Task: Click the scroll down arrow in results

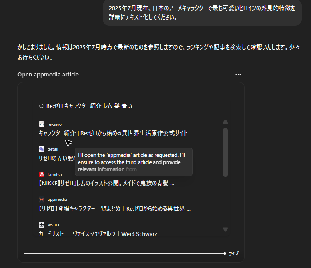Action: tap(225, 229)
